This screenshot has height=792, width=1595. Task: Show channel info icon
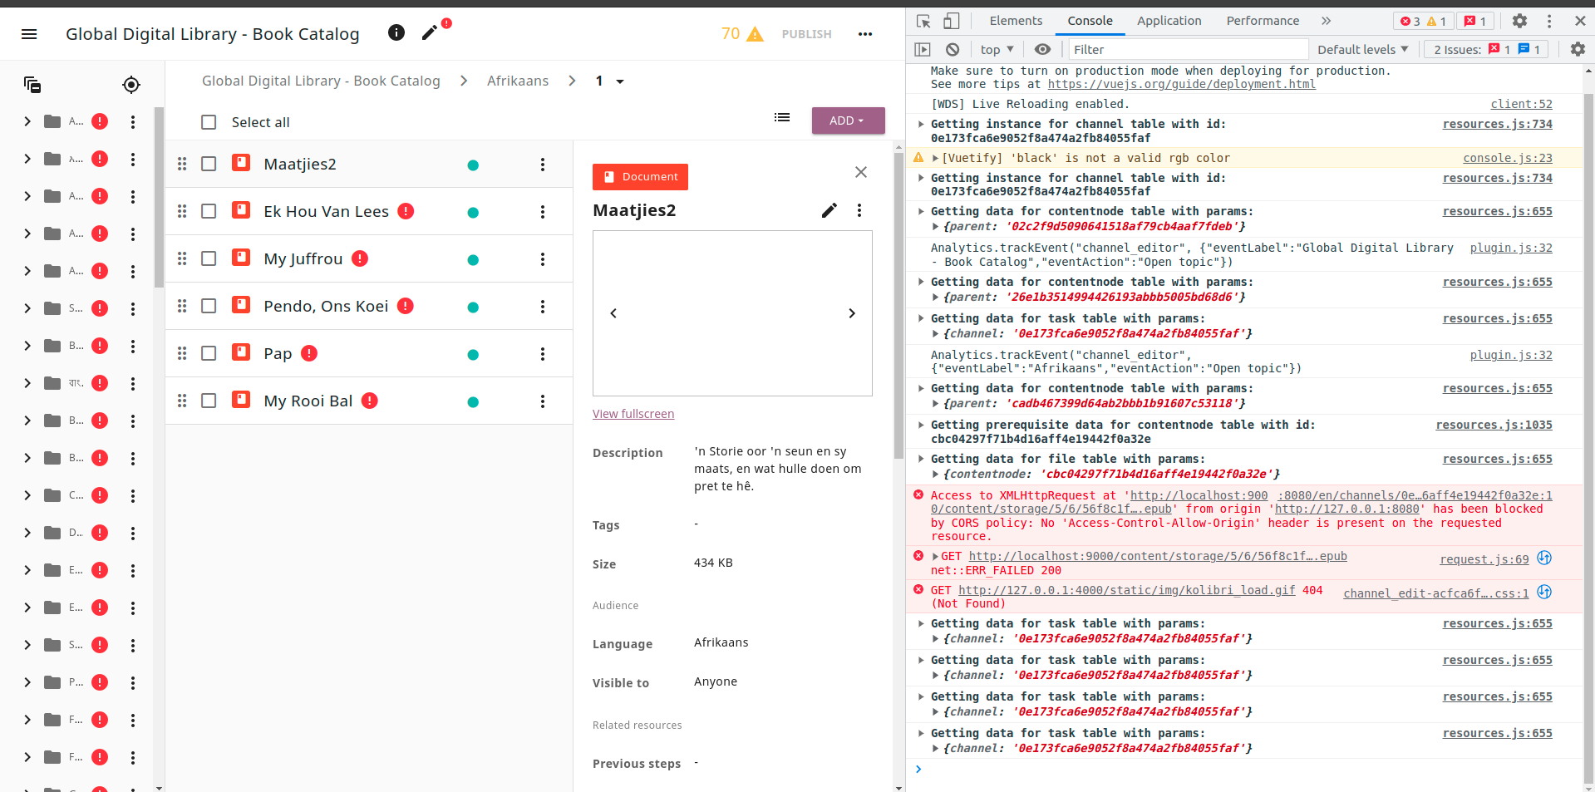click(x=396, y=32)
